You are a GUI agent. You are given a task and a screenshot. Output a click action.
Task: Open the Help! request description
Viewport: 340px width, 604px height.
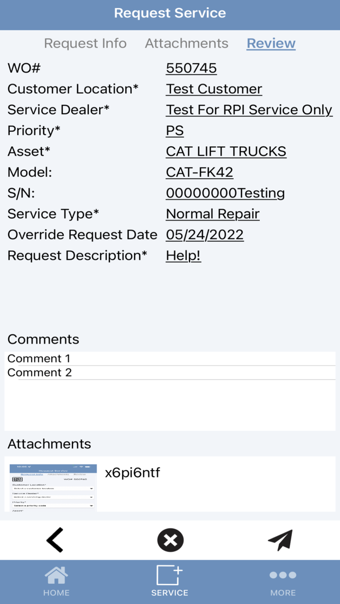[183, 255]
